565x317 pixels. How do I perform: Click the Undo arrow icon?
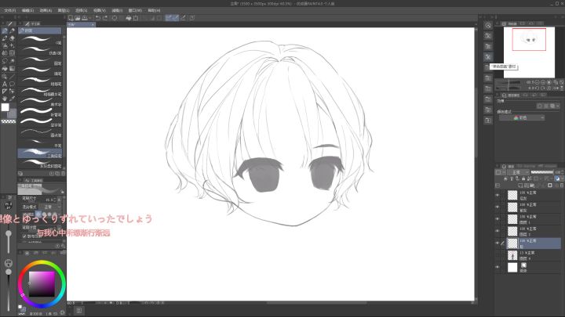[97, 17]
